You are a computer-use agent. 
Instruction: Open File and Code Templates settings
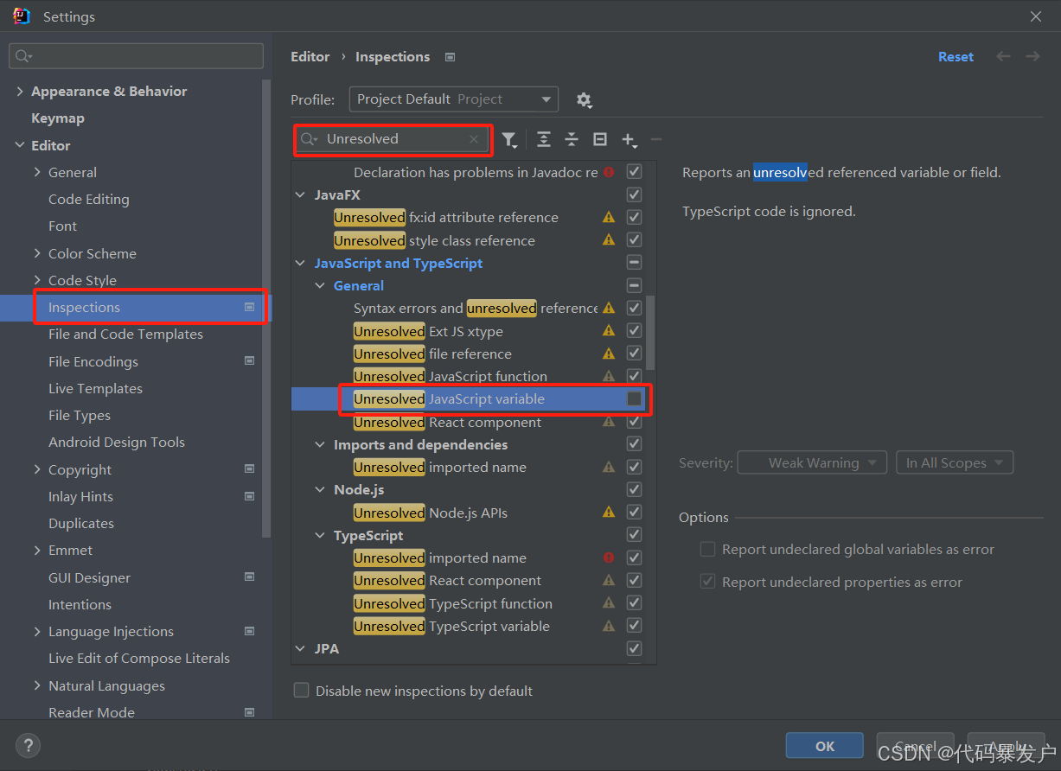pos(125,335)
